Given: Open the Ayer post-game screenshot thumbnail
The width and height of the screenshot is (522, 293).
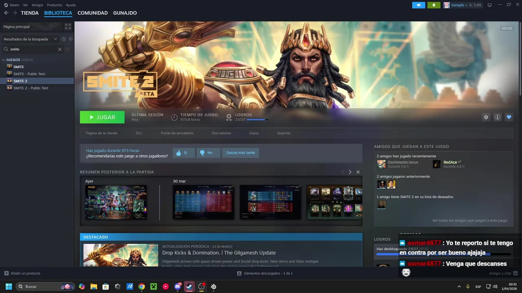Looking at the screenshot, I should 116,202.
